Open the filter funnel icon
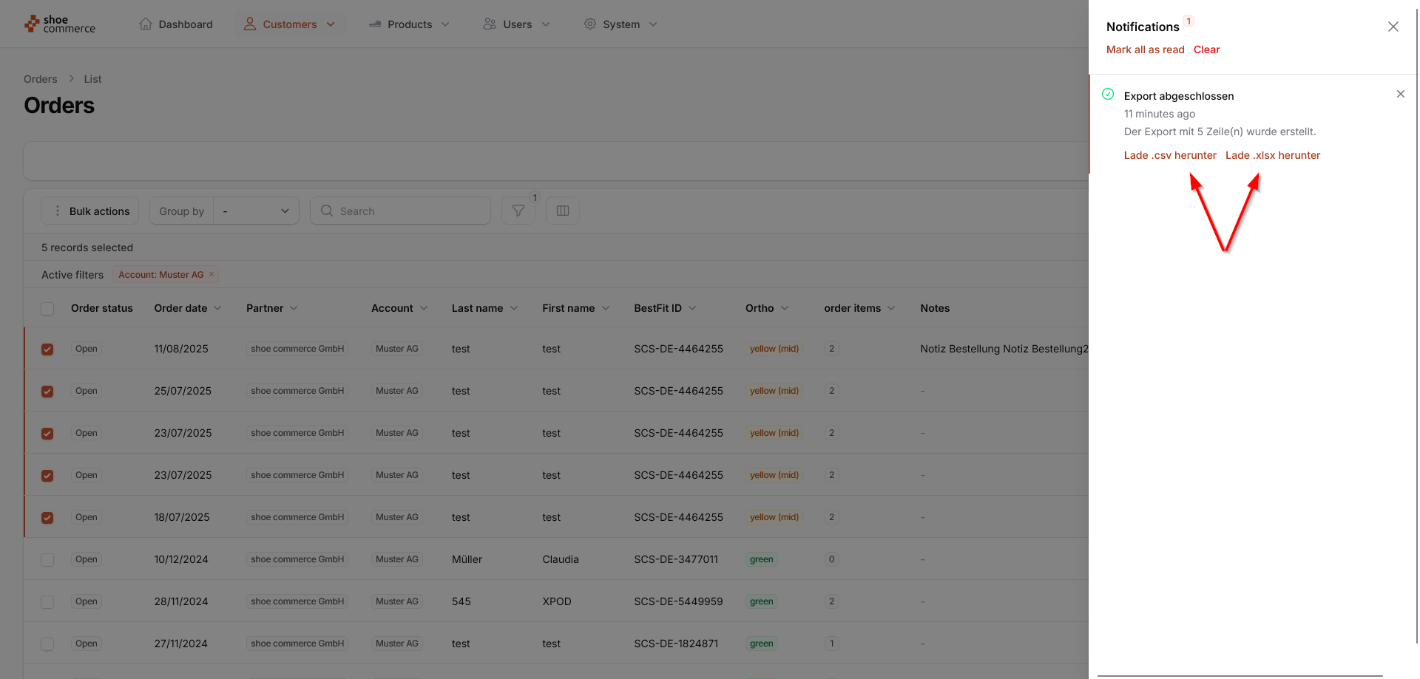This screenshot has width=1420, height=679. click(518, 211)
